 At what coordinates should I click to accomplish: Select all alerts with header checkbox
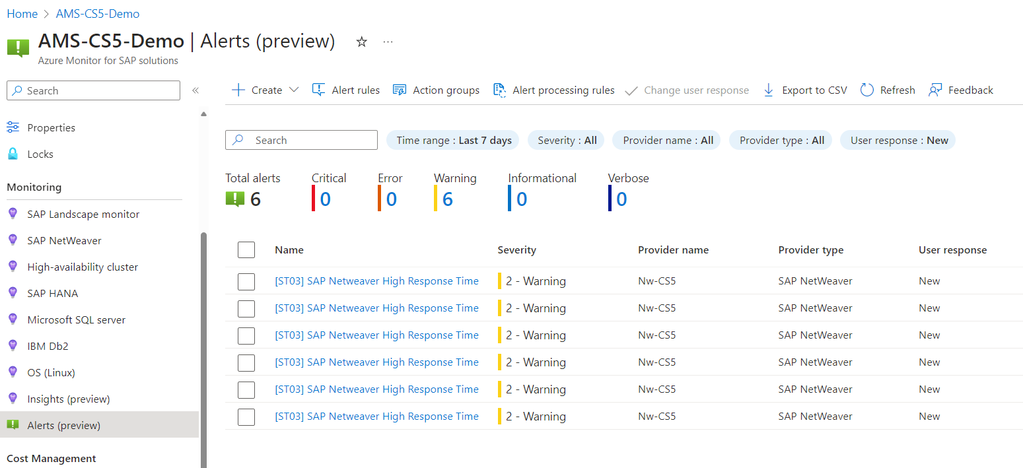(246, 250)
